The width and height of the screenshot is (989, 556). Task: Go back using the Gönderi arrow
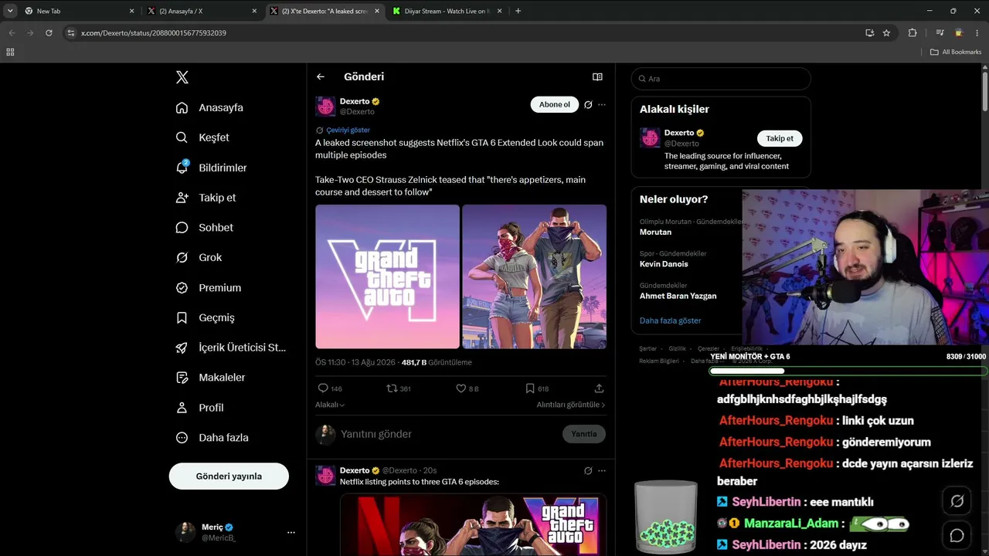tap(321, 76)
